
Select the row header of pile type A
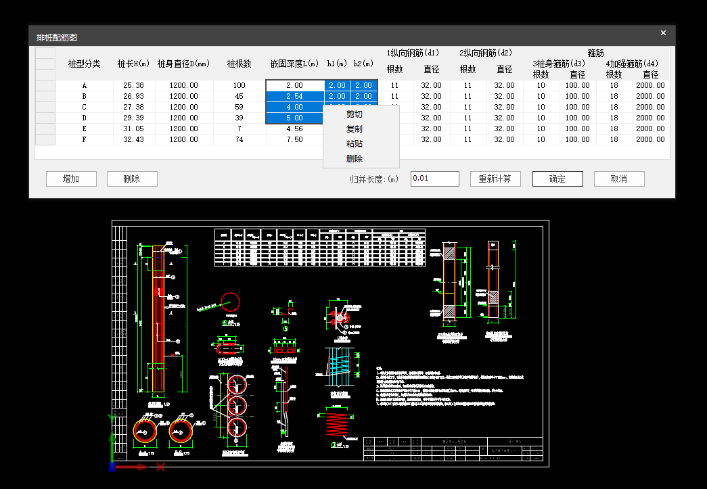(45, 86)
